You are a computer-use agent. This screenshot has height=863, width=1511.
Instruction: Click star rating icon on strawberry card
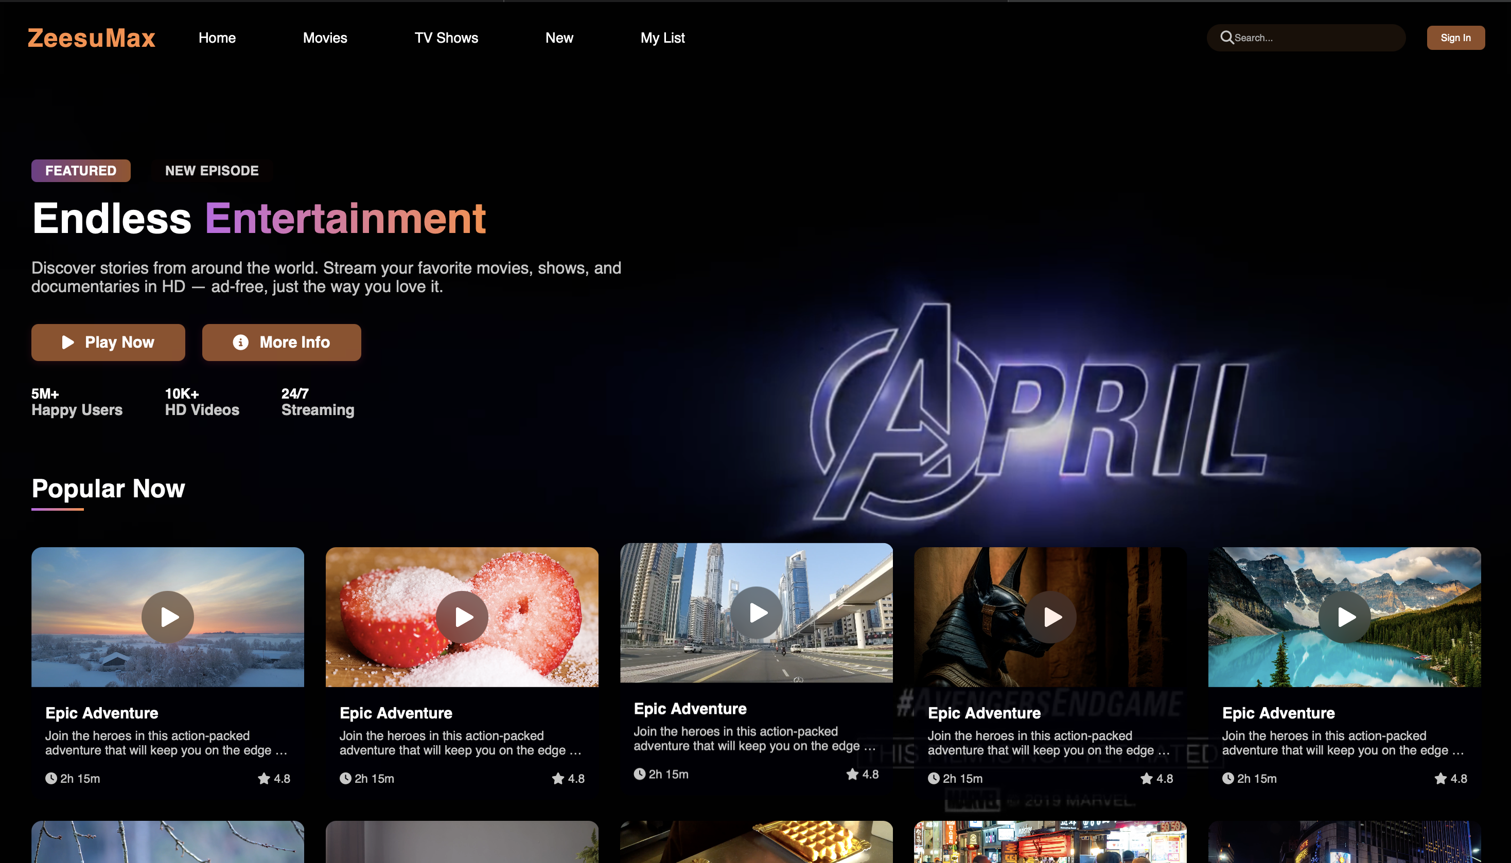click(x=558, y=778)
